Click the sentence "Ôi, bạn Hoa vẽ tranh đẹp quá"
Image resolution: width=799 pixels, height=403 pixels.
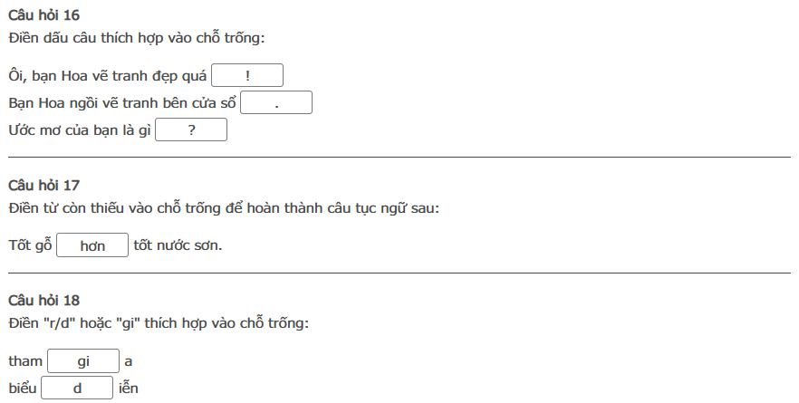[x=108, y=76]
